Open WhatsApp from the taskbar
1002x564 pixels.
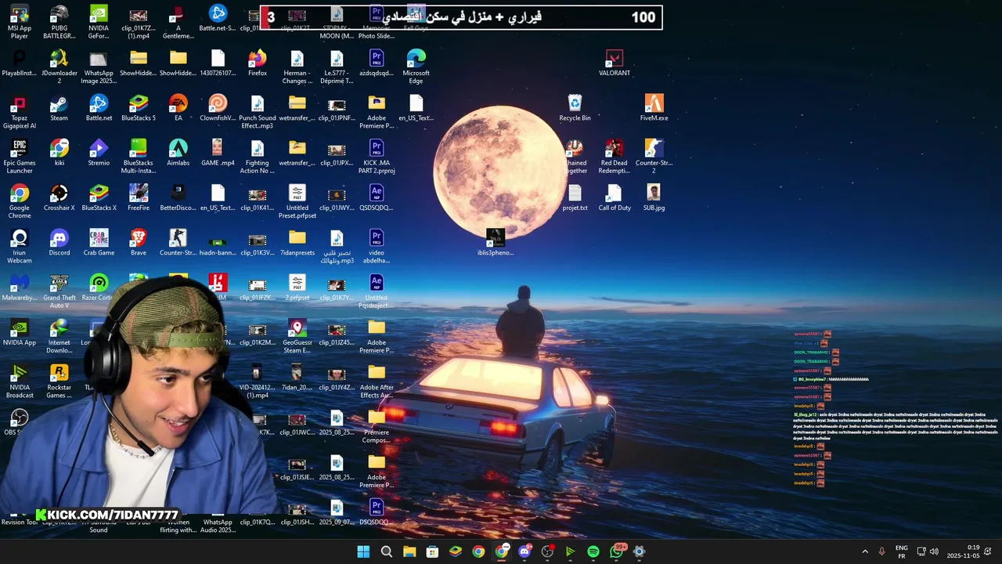tap(616, 551)
